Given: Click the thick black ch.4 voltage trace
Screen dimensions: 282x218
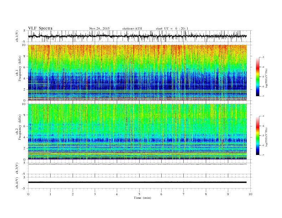Looking at the screenshot, I should click(137, 182).
